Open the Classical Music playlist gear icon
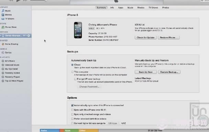 click(x=3, y=65)
